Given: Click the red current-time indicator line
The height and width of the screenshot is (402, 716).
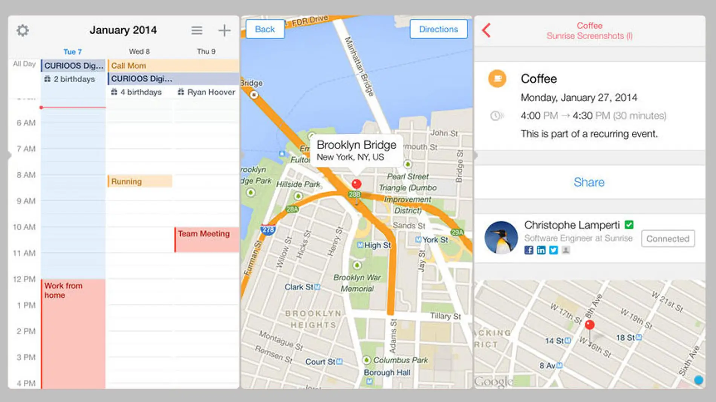Looking at the screenshot, I should point(73,108).
